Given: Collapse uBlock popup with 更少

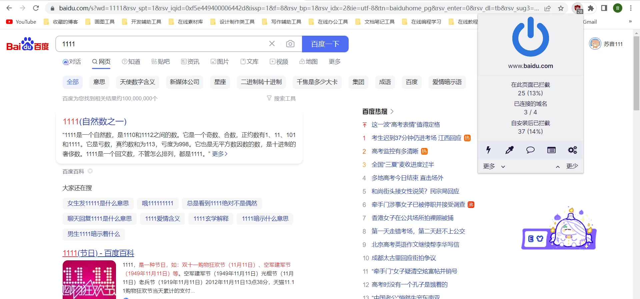Looking at the screenshot, I should point(567,166).
